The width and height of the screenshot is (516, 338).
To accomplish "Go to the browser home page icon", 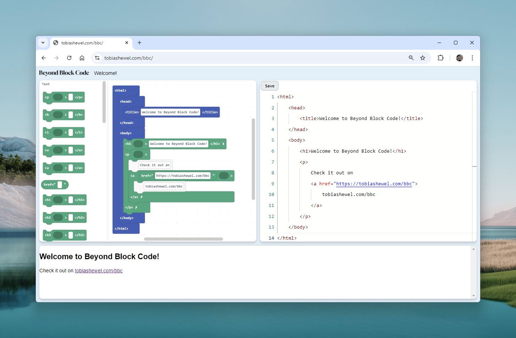I will (x=82, y=58).
